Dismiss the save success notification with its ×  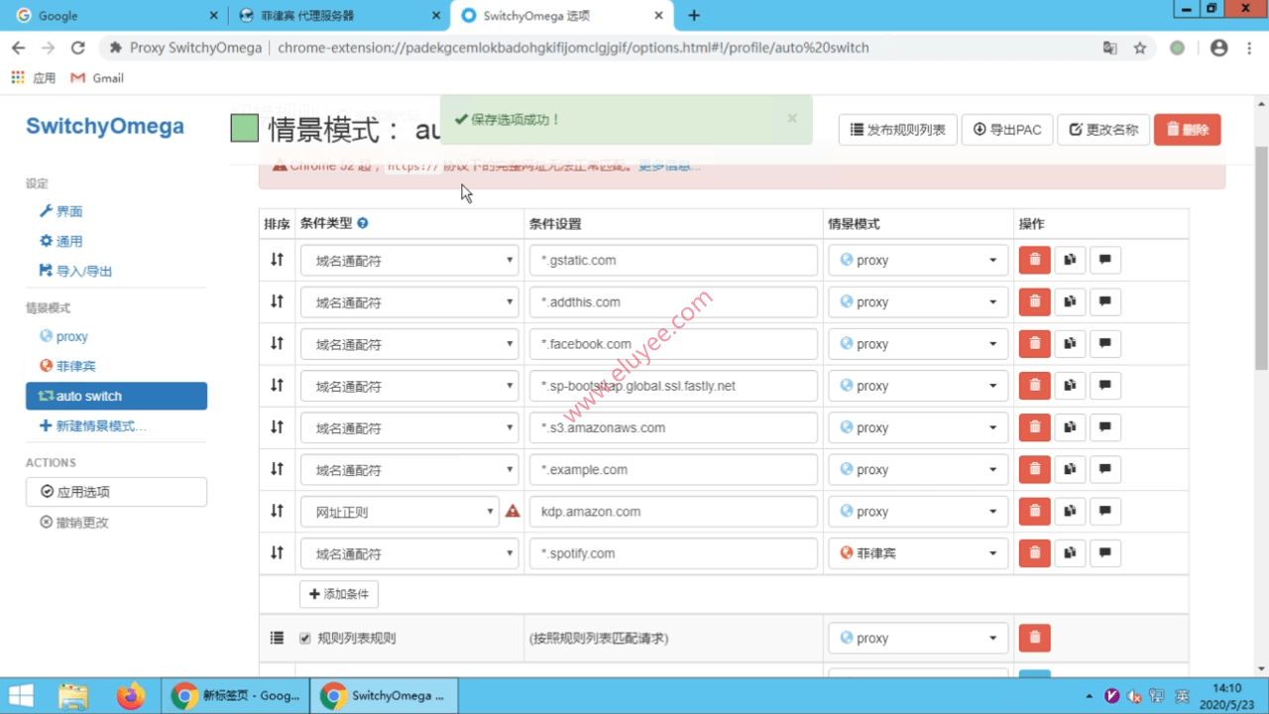792,118
